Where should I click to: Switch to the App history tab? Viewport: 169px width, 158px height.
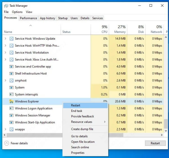click(48, 18)
